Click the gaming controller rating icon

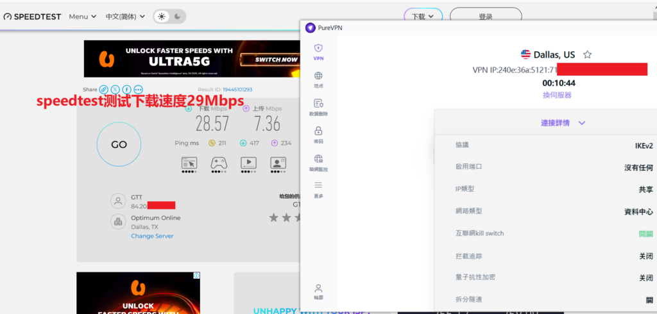click(219, 163)
